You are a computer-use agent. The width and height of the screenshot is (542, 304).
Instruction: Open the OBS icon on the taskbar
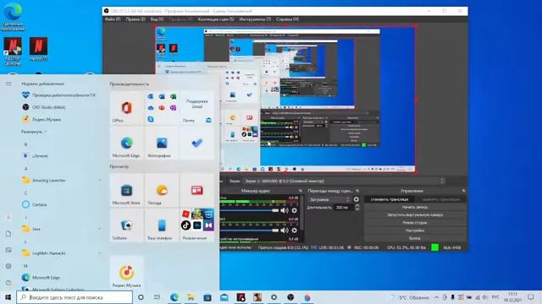click(x=290, y=297)
